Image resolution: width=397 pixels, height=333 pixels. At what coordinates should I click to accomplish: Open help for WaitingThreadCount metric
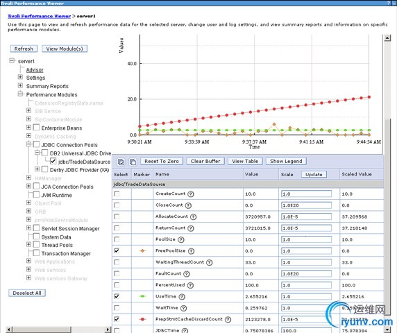209,262
